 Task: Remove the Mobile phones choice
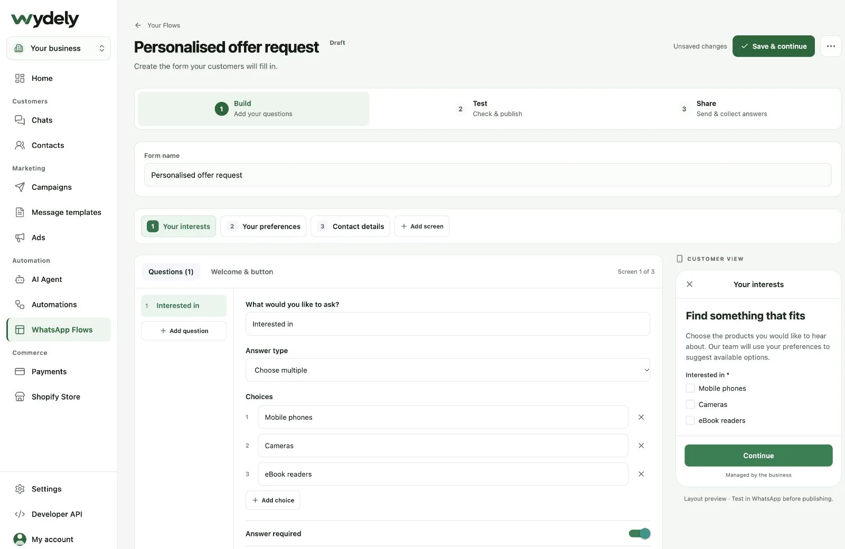[x=641, y=417]
